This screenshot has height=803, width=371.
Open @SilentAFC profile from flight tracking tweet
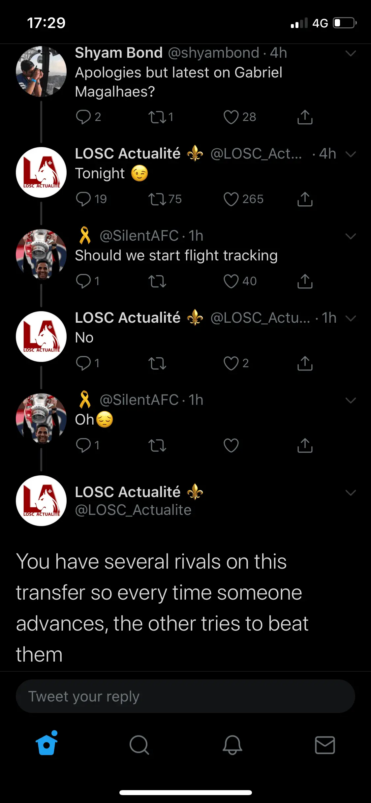139,236
